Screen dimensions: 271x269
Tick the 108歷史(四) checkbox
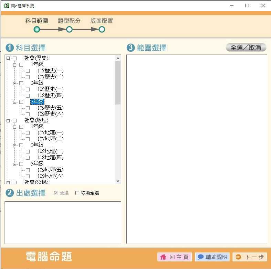click(28, 96)
